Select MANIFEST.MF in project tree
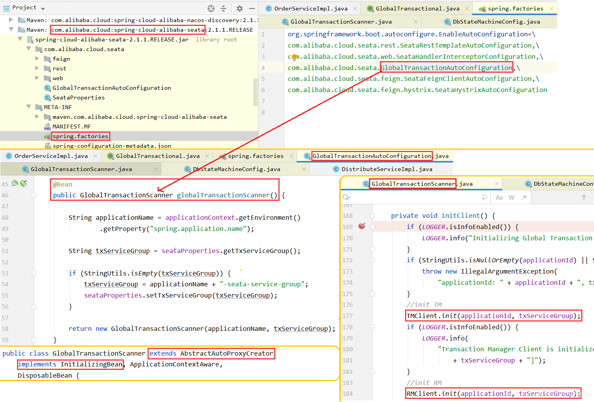Image resolution: width=594 pixels, height=402 pixels. [x=67, y=127]
